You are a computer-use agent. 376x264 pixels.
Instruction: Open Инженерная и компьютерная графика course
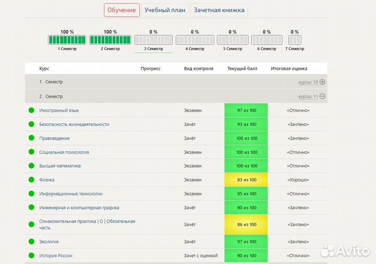tap(79, 208)
